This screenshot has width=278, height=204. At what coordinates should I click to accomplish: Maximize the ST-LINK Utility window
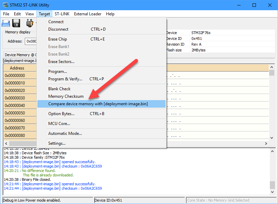[254, 5]
